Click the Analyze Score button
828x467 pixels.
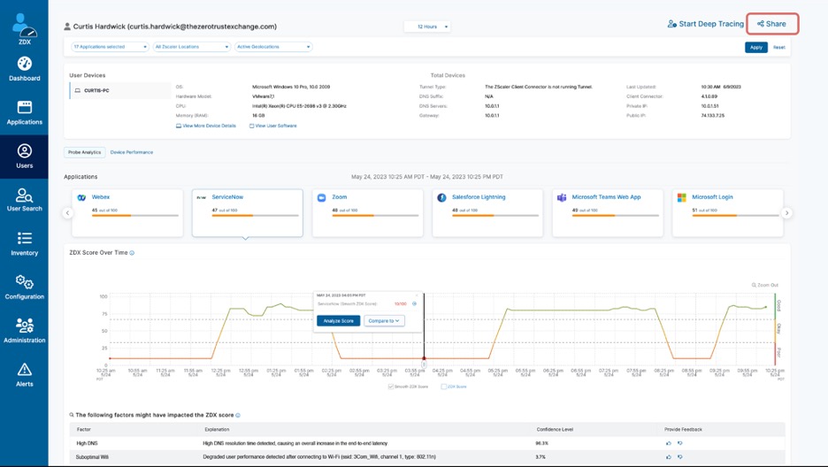tap(338, 321)
